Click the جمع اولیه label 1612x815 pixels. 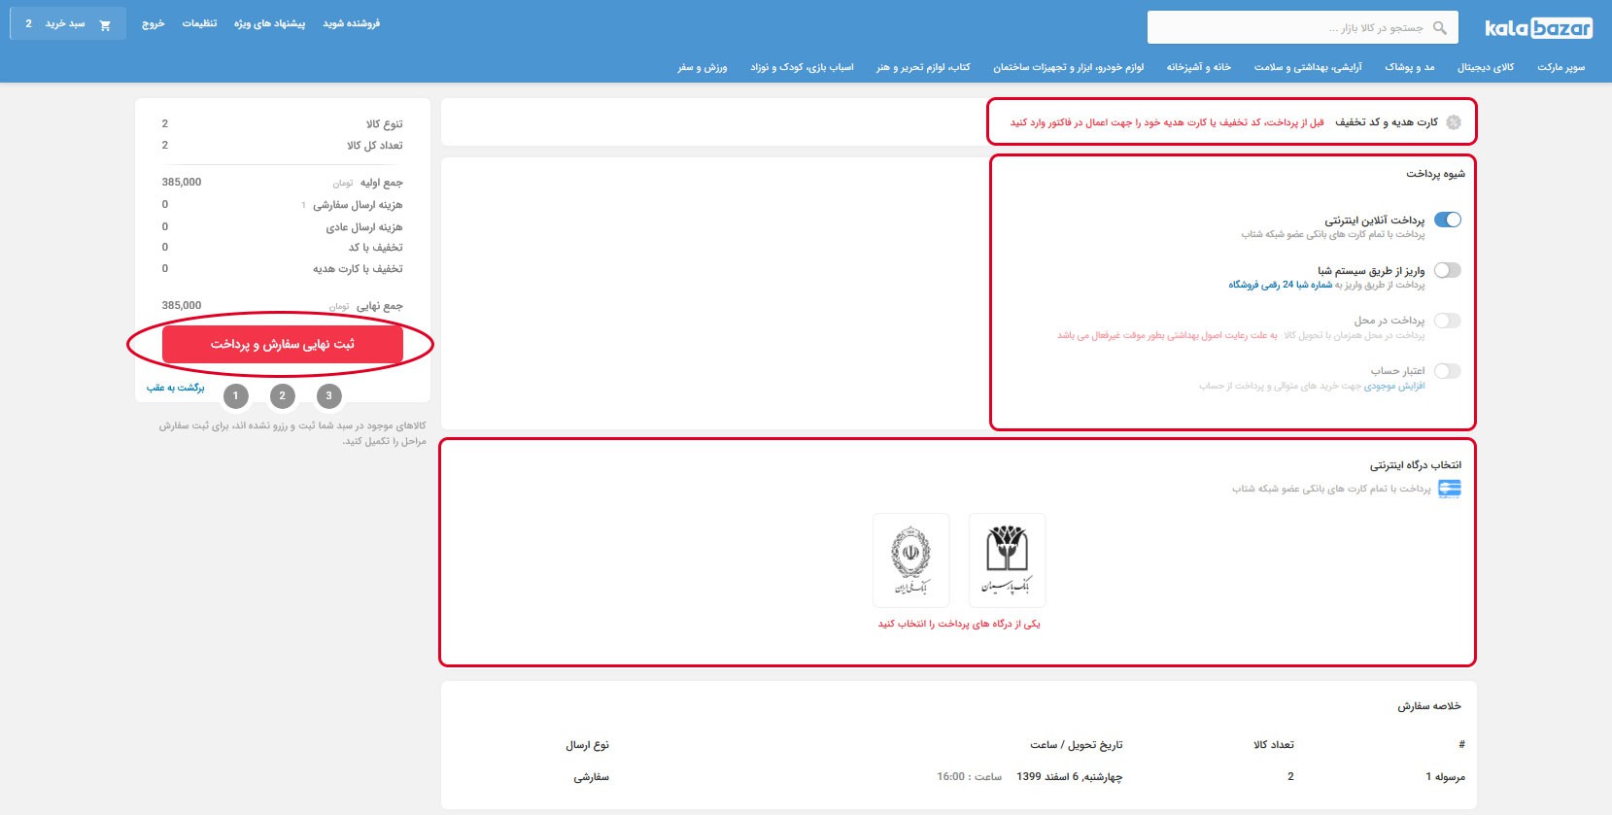[382, 183]
